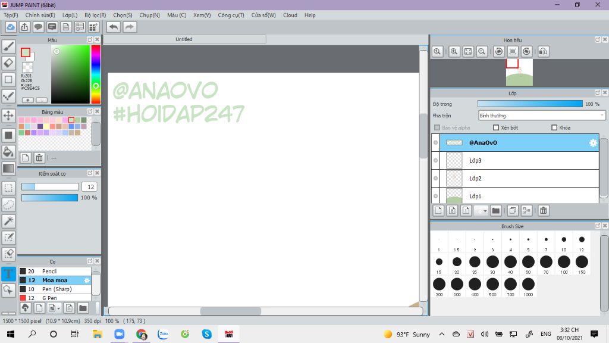The image size is (609, 343).
Task: Select the Bucket fill tool
Action: [8, 152]
